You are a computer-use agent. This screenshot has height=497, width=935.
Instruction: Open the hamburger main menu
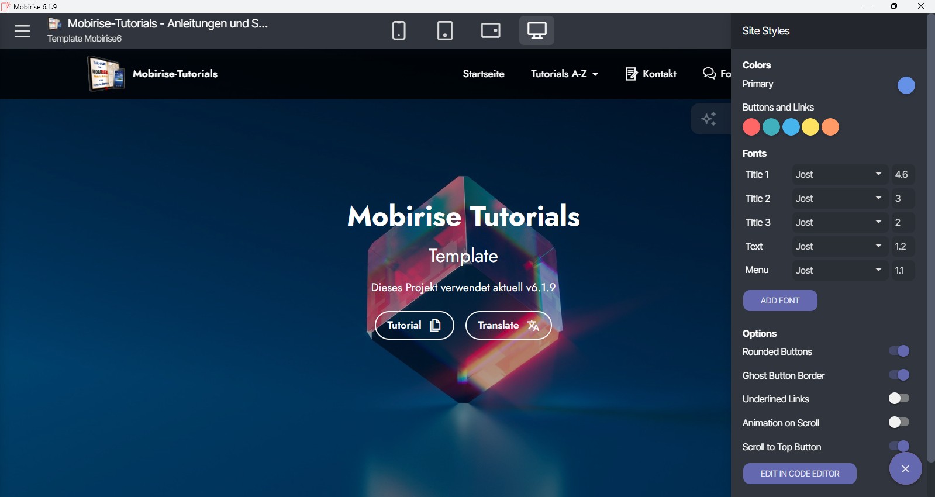click(22, 31)
